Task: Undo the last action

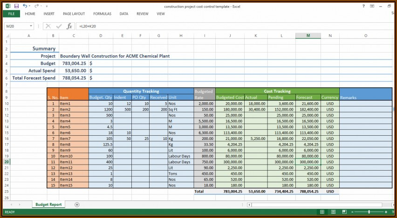Action: coord(25,6)
